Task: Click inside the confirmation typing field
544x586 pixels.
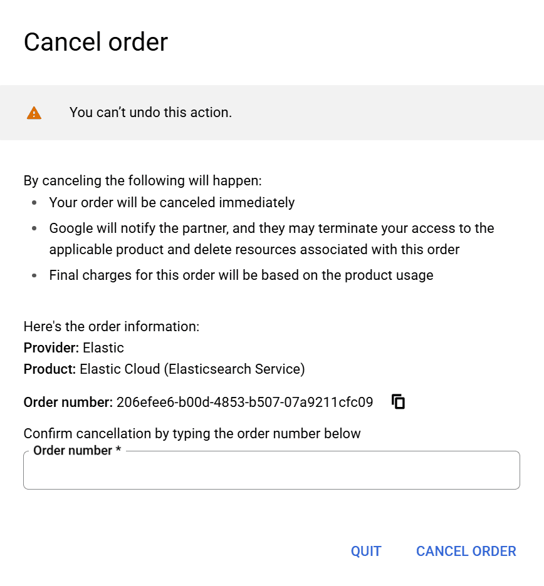Action: click(271, 470)
